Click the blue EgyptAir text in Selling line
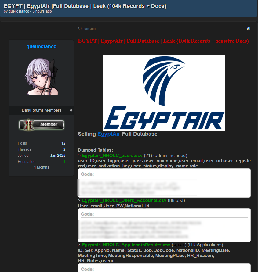The height and width of the screenshot is (272, 258). 109,134
